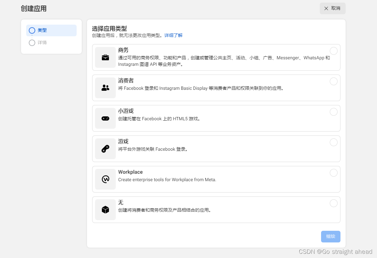This screenshot has width=377, height=258.
Task: Select the 商务 radio button
Action: (x=333, y=51)
